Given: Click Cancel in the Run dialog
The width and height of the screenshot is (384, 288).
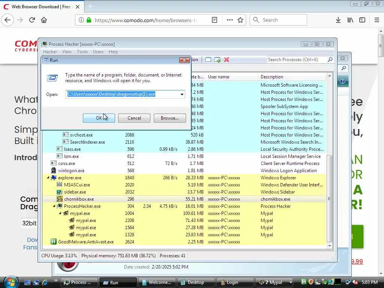Looking at the screenshot, I should pyautogui.click(x=134, y=118).
